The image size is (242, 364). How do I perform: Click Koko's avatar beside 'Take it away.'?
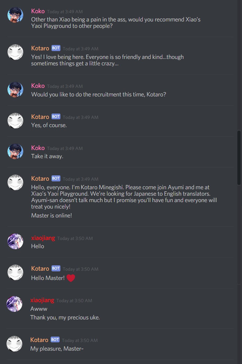15,152
